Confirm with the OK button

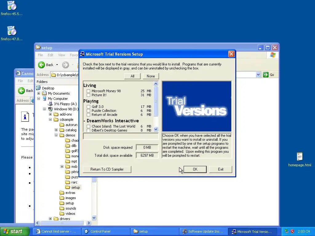(195, 169)
